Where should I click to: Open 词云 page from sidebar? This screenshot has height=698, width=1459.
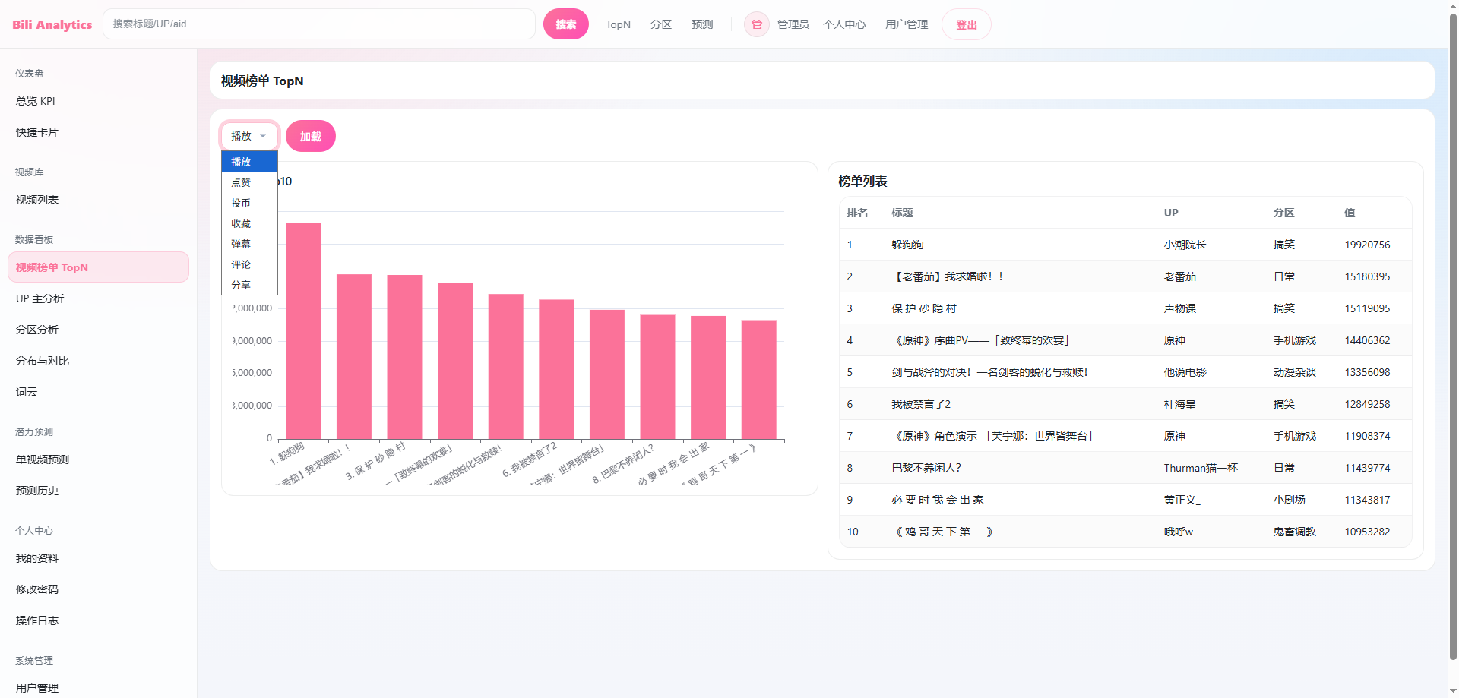27,392
